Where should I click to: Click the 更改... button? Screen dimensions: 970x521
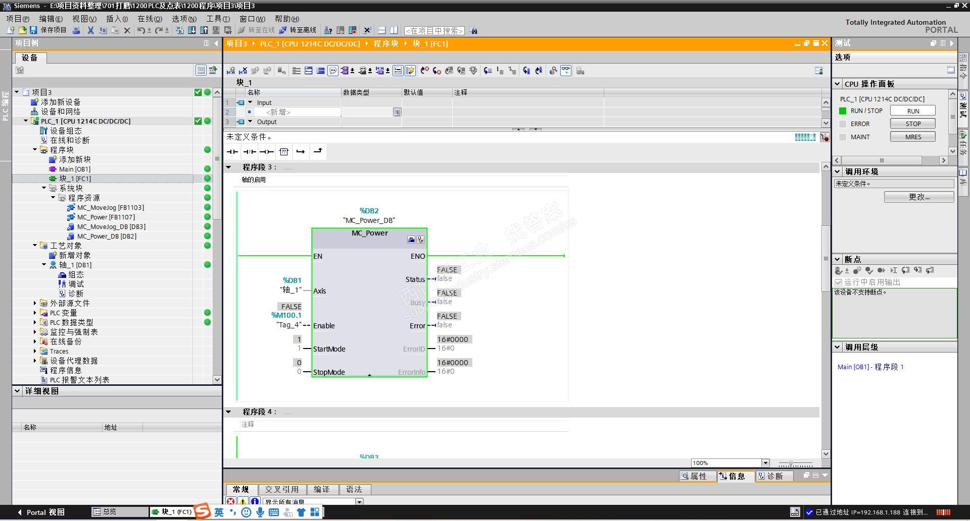(919, 197)
